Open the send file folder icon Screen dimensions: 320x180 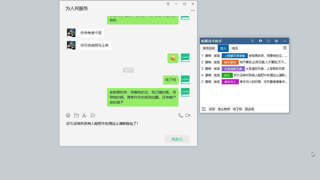tap(76, 115)
